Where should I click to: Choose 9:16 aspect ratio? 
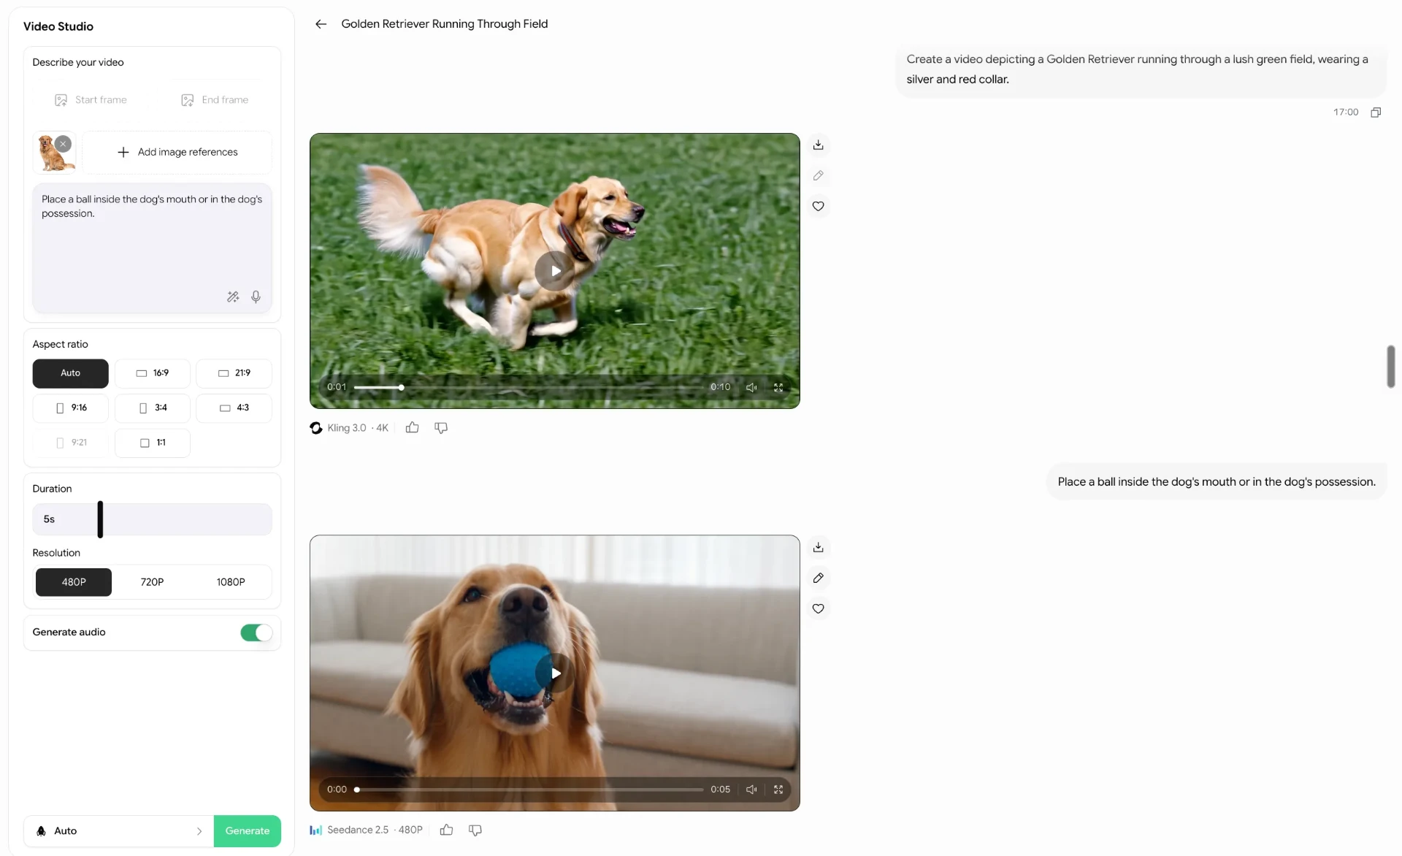click(x=70, y=408)
